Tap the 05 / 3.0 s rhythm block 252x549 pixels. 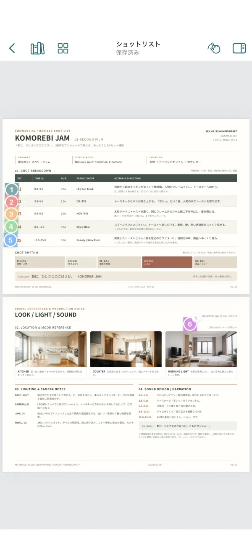coord(215,262)
